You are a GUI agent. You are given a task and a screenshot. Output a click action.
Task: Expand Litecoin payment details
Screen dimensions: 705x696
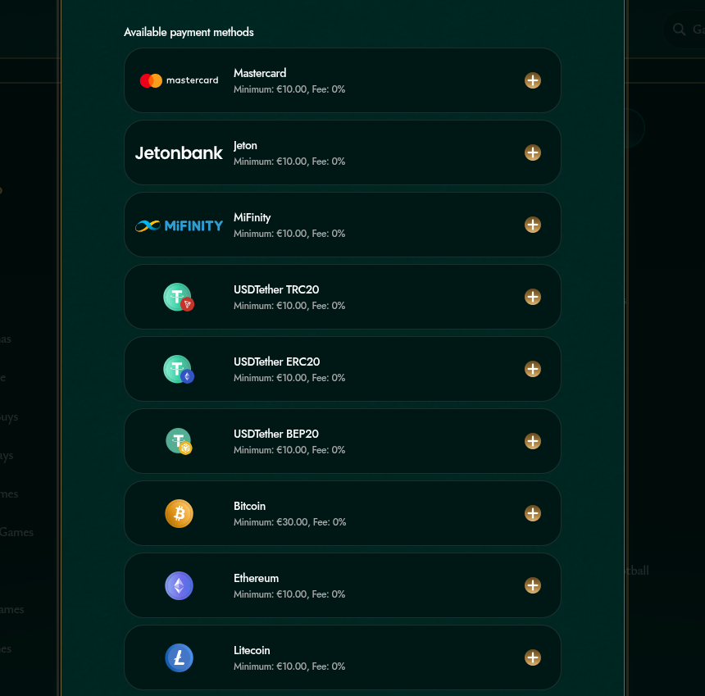click(533, 657)
